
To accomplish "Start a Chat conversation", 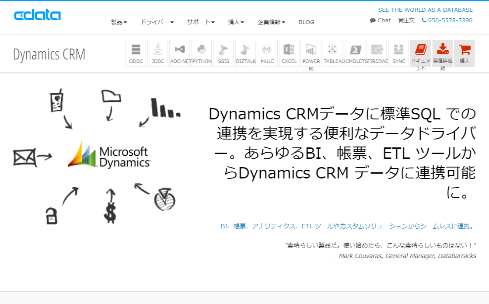I will [380, 20].
